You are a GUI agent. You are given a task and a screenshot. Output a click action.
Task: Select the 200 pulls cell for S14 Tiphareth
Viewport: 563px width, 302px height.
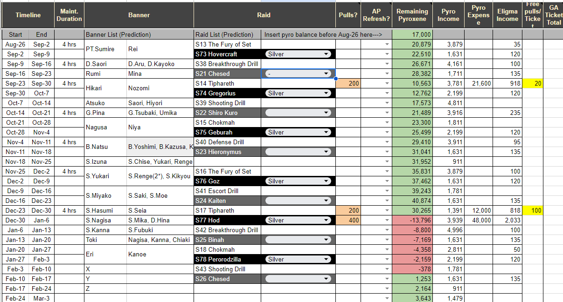pyautogui.click(x=348, y=83)
